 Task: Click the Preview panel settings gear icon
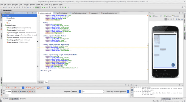180,13
